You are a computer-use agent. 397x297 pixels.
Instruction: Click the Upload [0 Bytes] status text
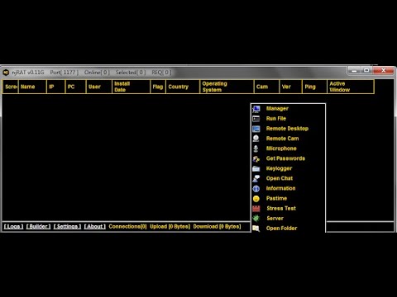pos(170,226)
